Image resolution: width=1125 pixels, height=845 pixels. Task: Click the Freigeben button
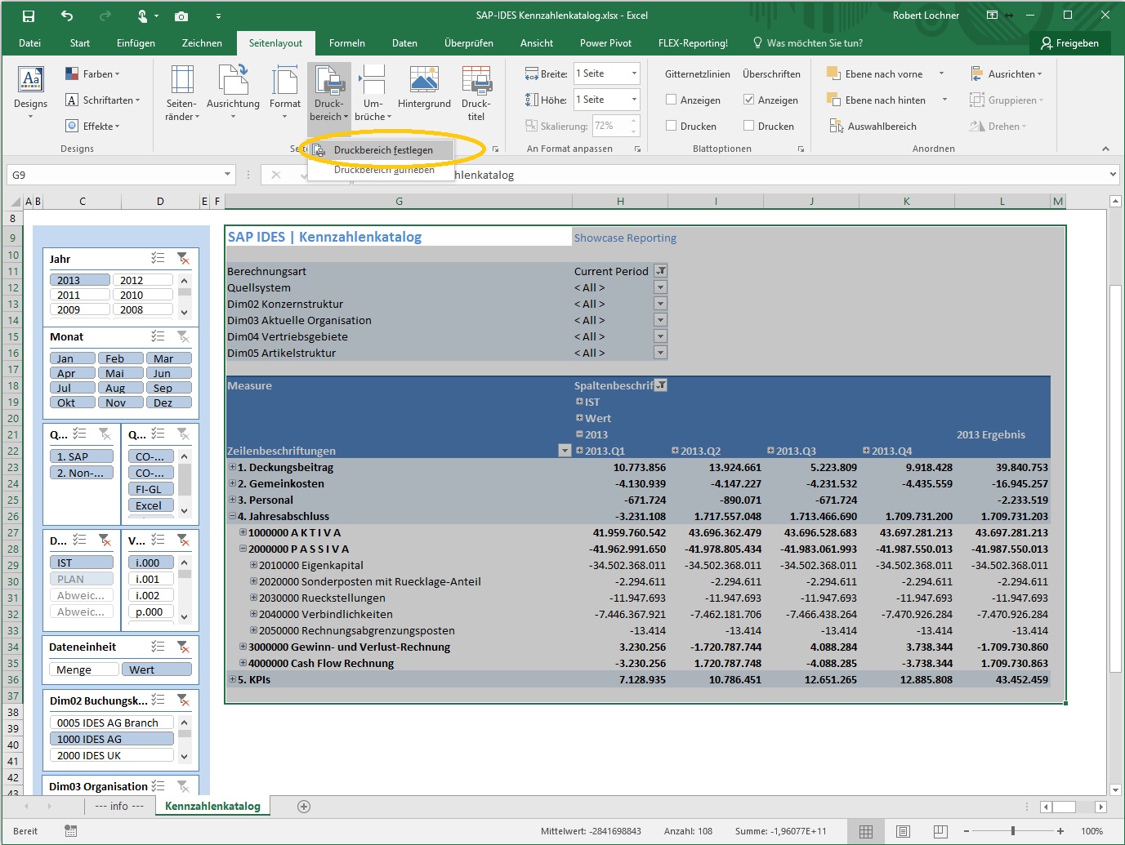click(1070, 42)
